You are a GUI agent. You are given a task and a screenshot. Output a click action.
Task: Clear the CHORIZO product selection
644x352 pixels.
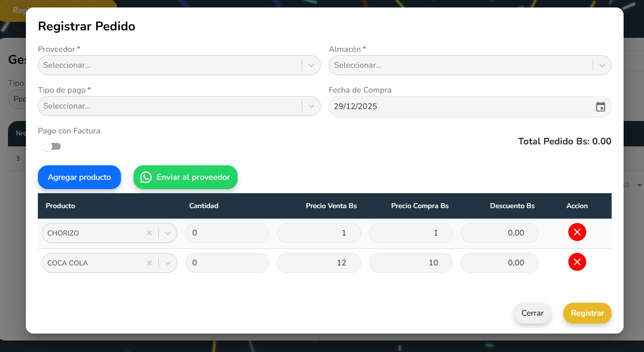click(x=149, y=233)
